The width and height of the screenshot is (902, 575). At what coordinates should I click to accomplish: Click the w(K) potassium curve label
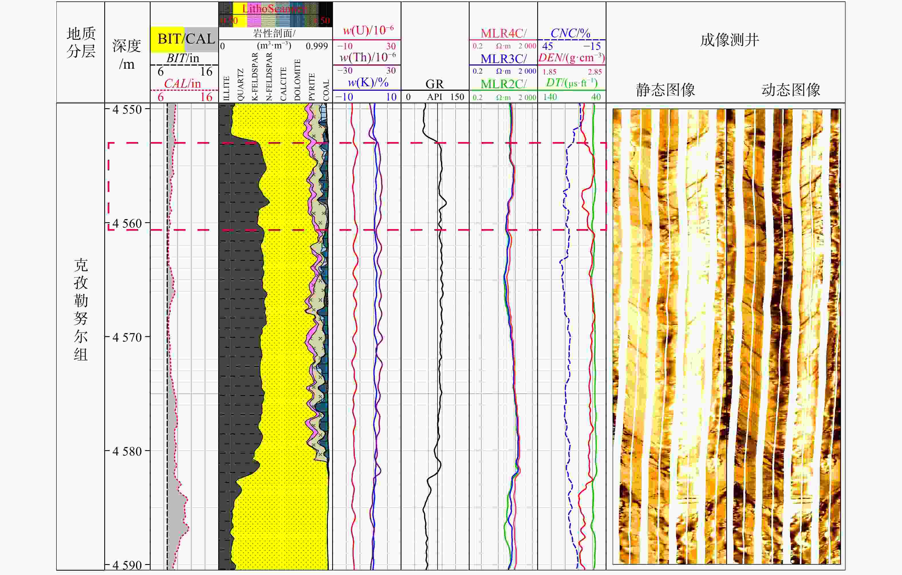[368, 82]
